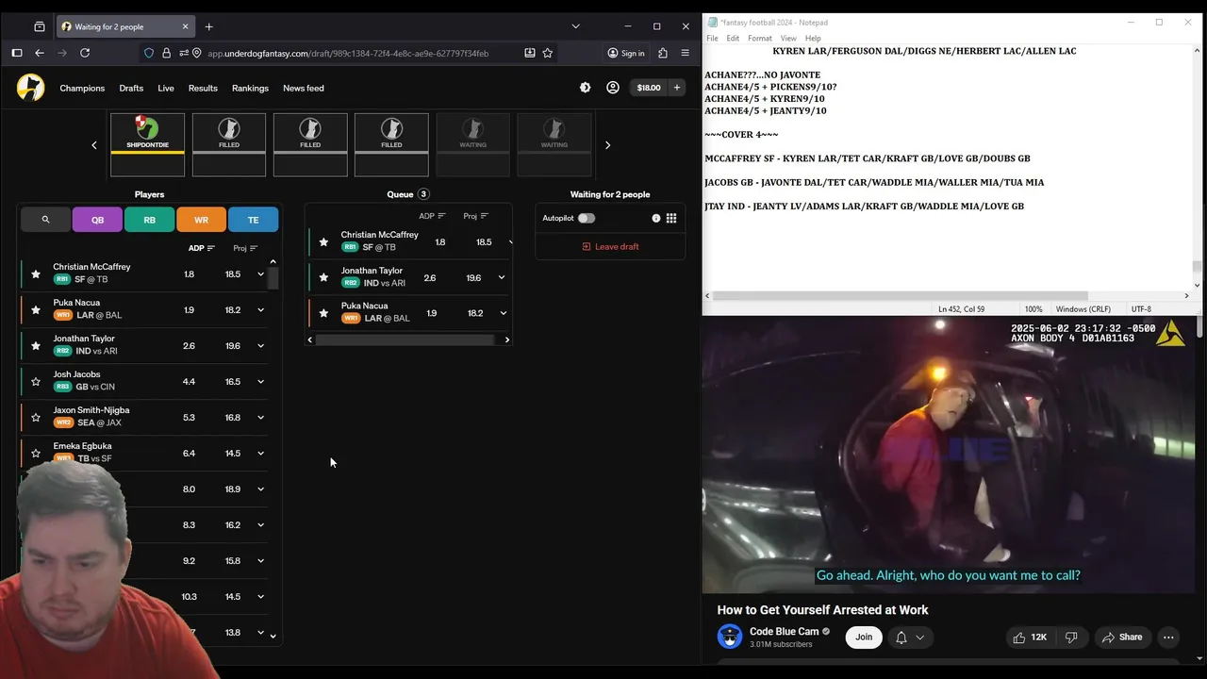This screenshot has height=679, width=1207.
Task: Star Josh Jacobs in the player list
Action: click(x=36, y=381)
